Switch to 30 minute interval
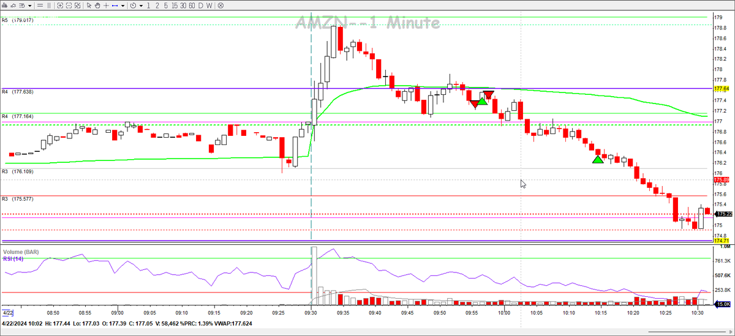Image resolution: width=735 pixels, height=336 pixels. click(183, 6)
